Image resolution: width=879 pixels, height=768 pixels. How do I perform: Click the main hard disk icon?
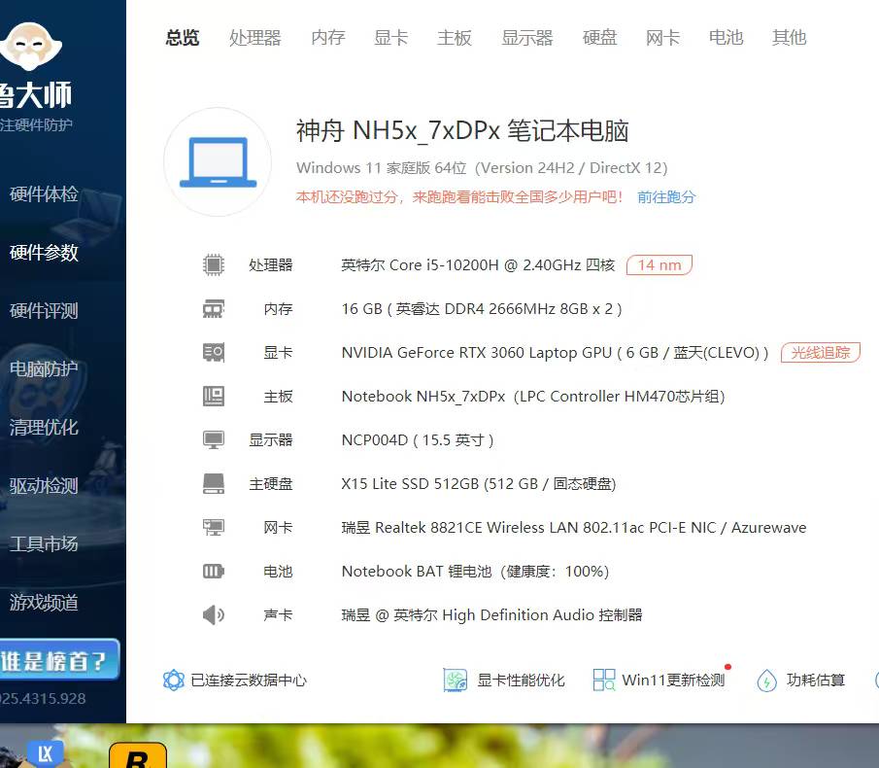[x=213, y=483]
